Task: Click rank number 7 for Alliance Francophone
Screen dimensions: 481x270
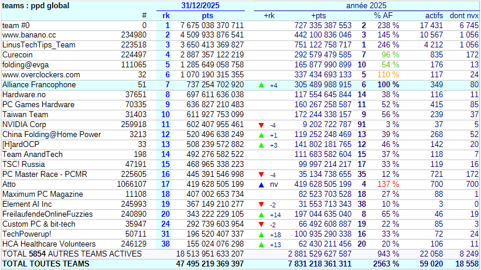Action: (x=167, y=85)
